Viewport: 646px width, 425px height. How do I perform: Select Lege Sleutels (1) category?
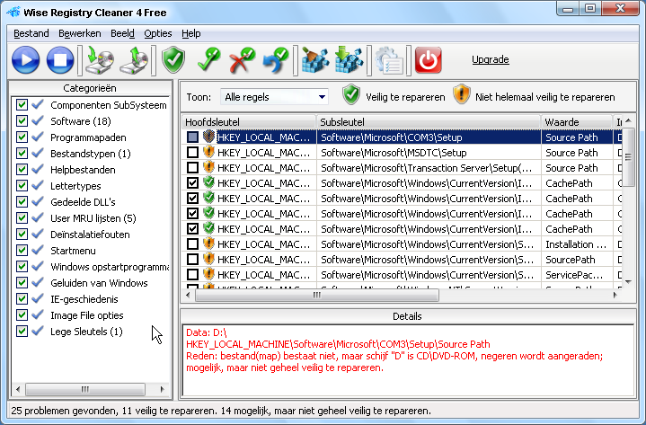(x=86, y=331)
